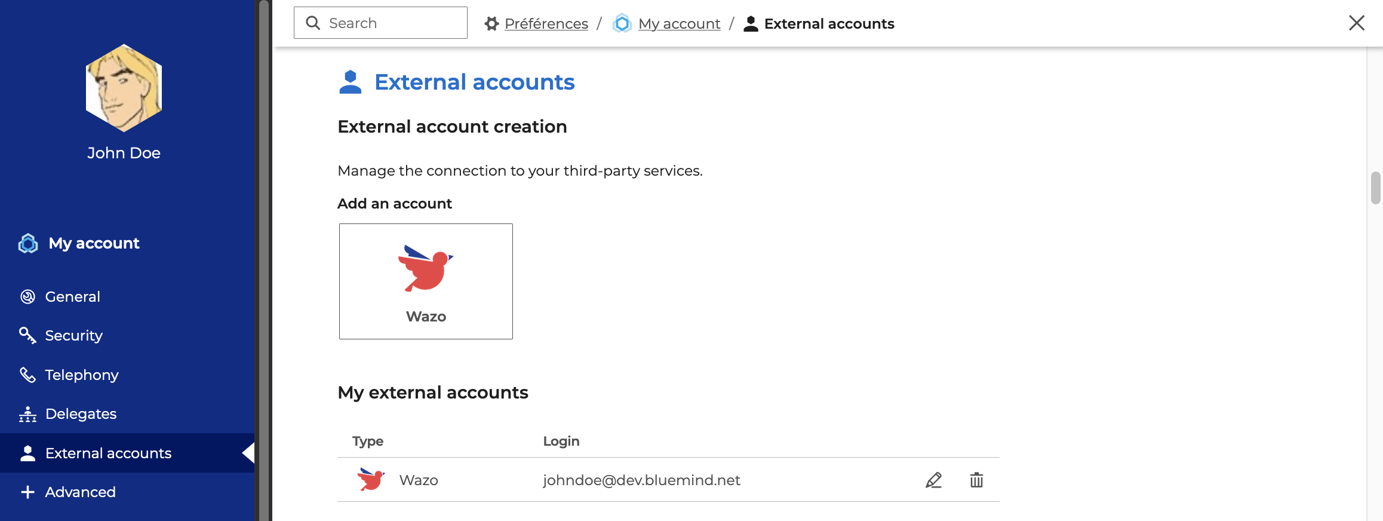Go to My account breadcrumb link
Image resolution: width=1383 pixels, height=521 pixels.
pos(679,24)
